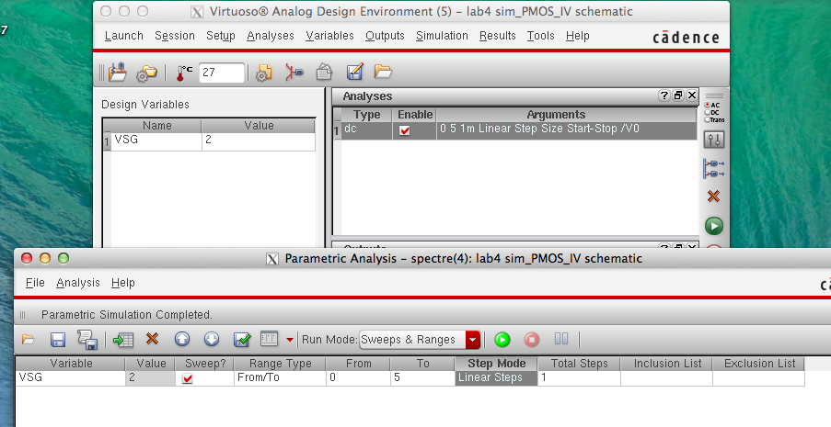The width and height of the screenshot is (831, 427).
Task: Open the Session menu
Action: point(174,36)
